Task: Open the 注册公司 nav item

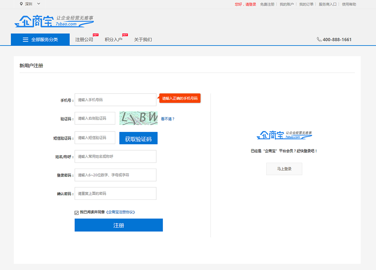Action: click(84, 40)
